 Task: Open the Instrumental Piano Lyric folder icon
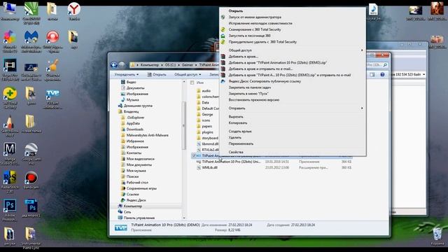pos(31,238)
